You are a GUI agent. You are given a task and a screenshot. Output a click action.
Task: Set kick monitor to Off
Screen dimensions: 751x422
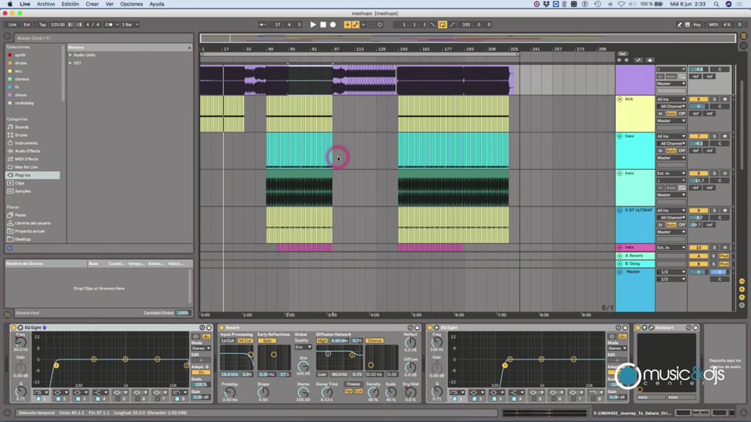point(681,113)
